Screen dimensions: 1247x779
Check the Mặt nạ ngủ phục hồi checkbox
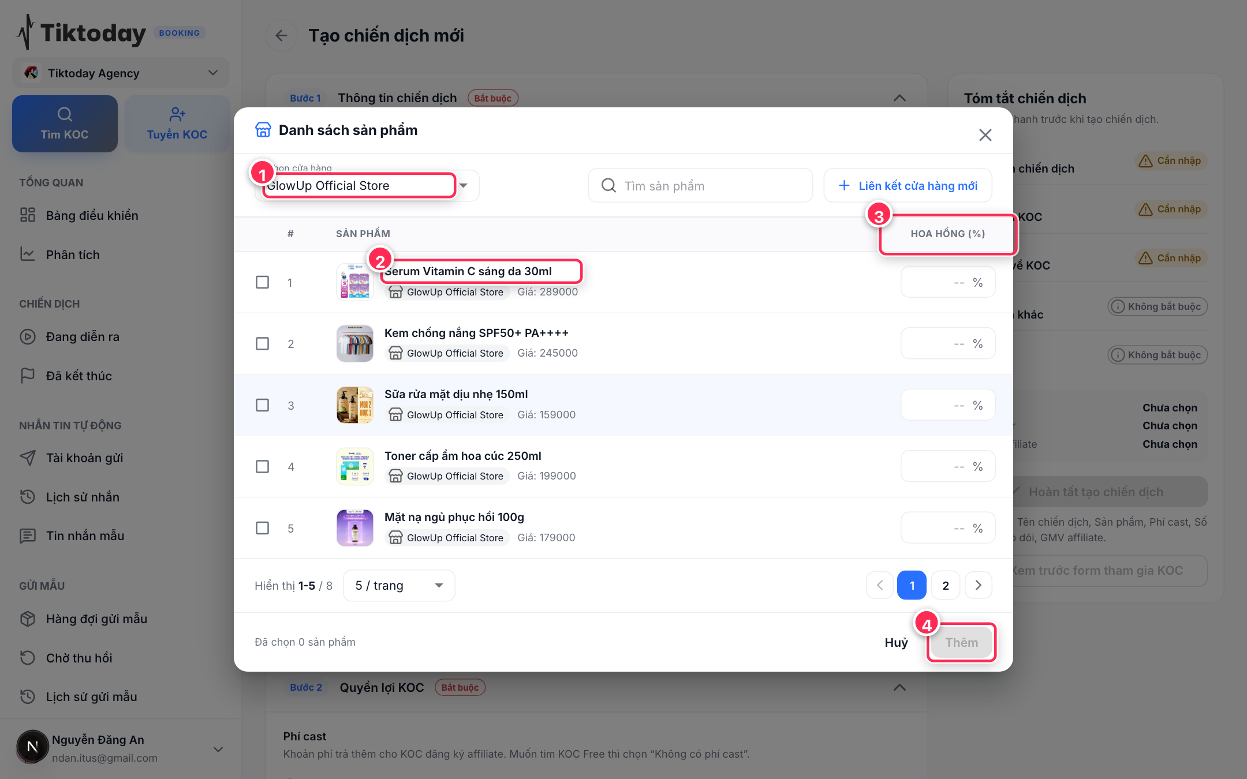262,528
